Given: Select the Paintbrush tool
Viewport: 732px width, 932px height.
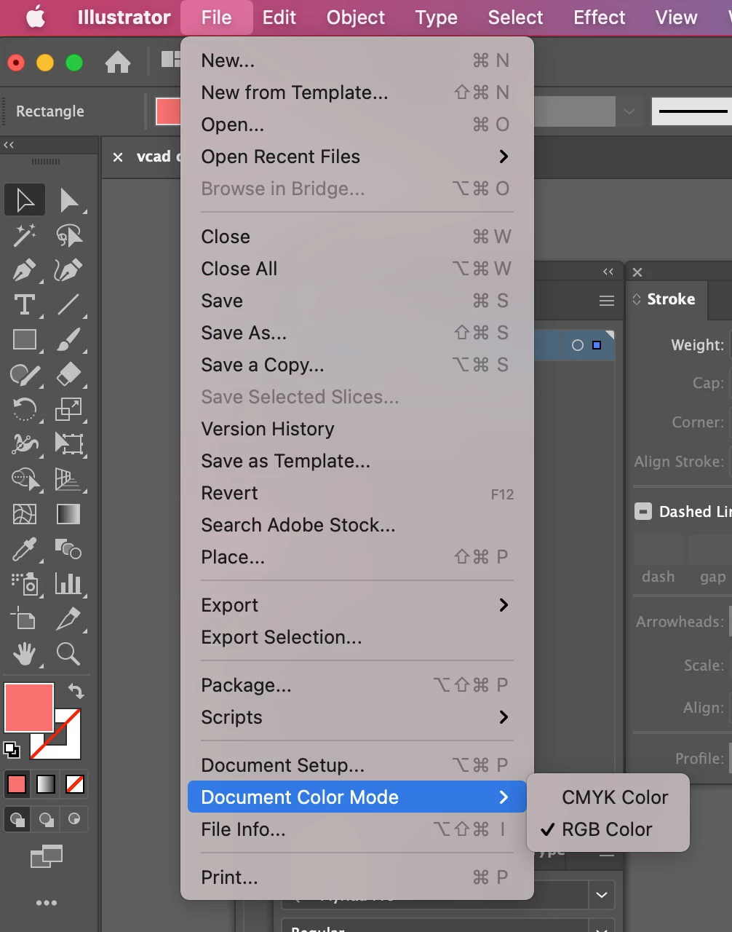Looking at the screenshot, I should coord(69,339).
